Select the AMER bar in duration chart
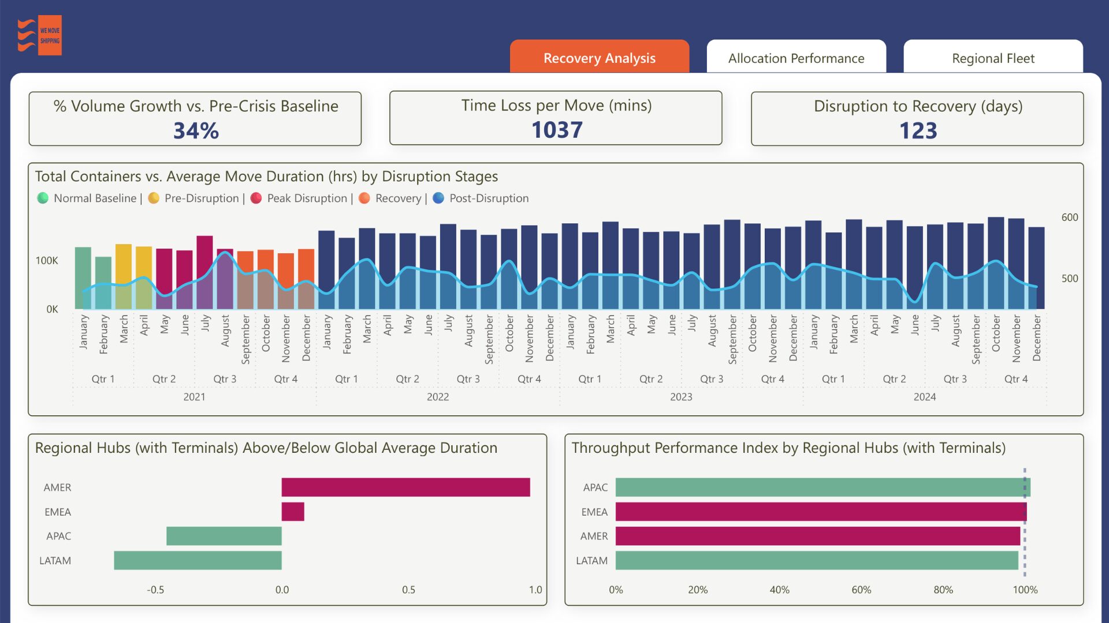Screen dimensions: 1109x623 [x=405, y=487]
